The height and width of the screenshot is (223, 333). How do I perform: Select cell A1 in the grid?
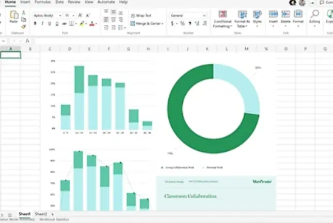[10, 55]
